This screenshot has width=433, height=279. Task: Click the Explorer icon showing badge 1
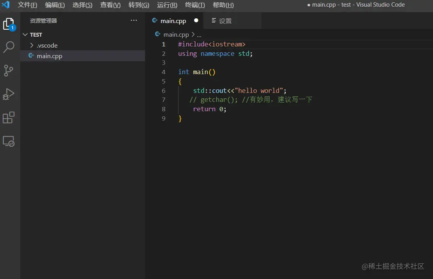[x=9, y=24]
